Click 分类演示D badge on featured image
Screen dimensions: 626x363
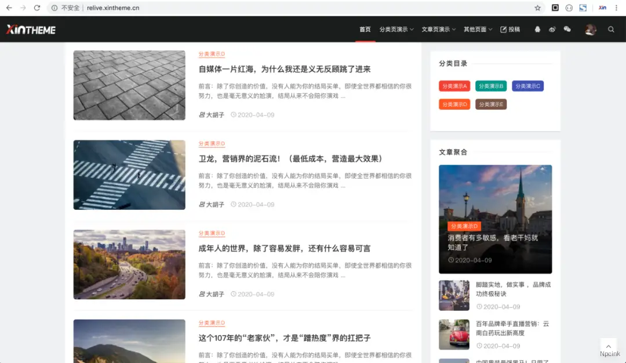pos(464,226)
